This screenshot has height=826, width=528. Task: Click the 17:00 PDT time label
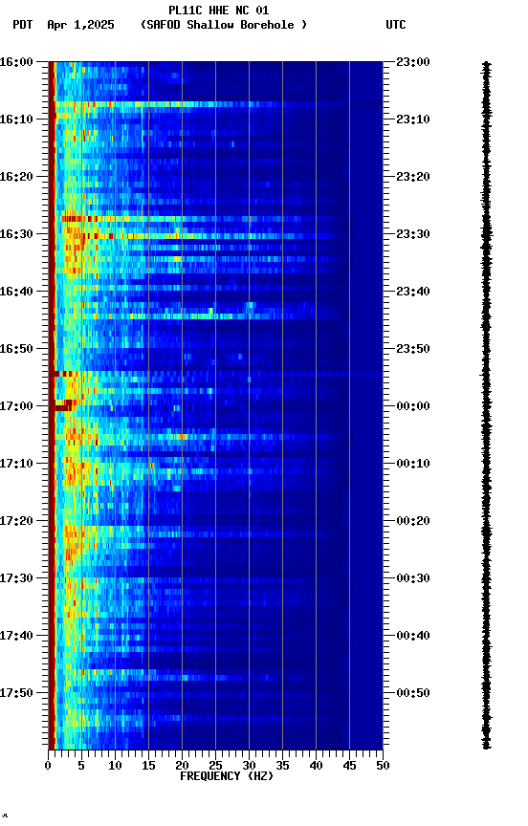(x=16, y=406)
